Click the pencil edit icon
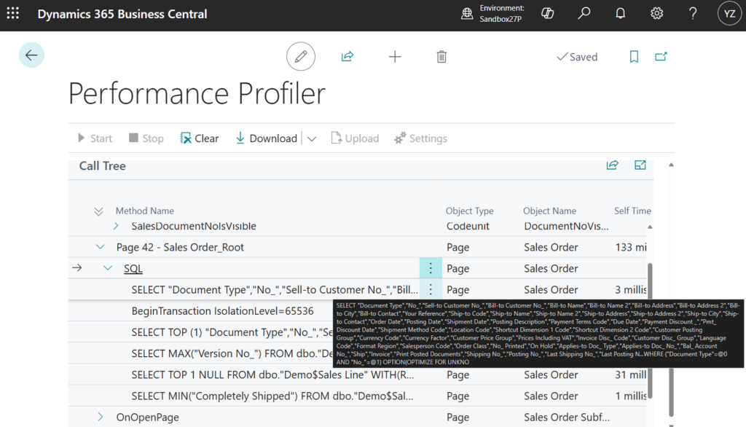 [x=300, y=57]
